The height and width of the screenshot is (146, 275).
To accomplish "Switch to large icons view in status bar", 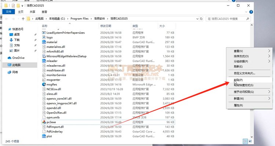I will (x=250, y=141).
